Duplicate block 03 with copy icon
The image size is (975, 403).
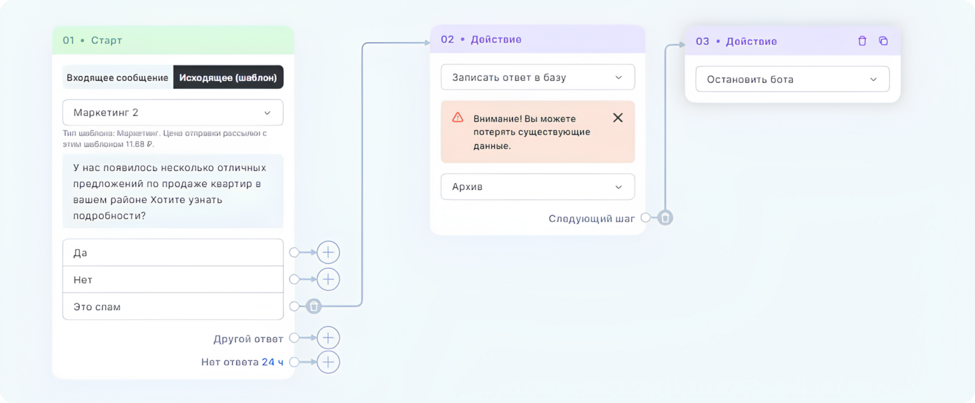883,41
